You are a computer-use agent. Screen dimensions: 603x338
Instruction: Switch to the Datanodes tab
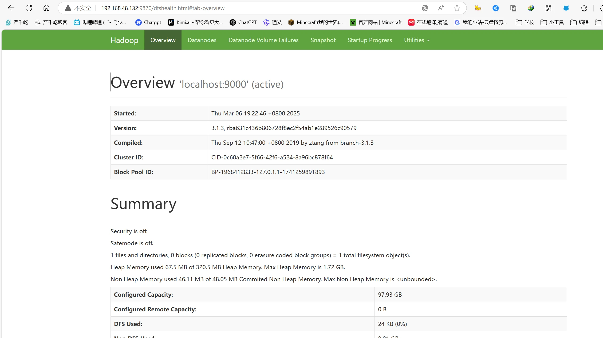[x=202, y=40]
